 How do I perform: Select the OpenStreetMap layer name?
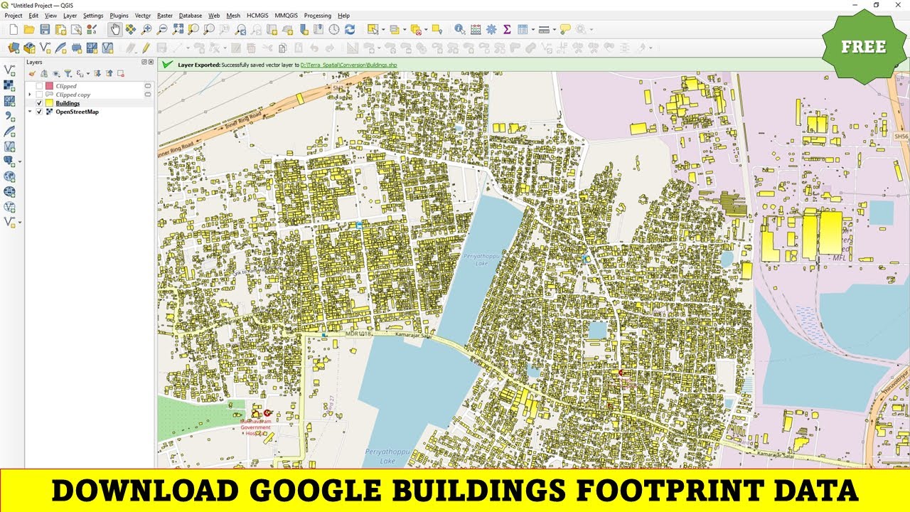click(77, 112)
